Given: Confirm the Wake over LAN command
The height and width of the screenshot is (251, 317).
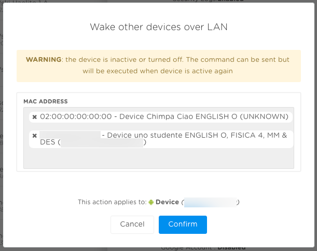Looking at the screenshot, I should coord(183,224).
